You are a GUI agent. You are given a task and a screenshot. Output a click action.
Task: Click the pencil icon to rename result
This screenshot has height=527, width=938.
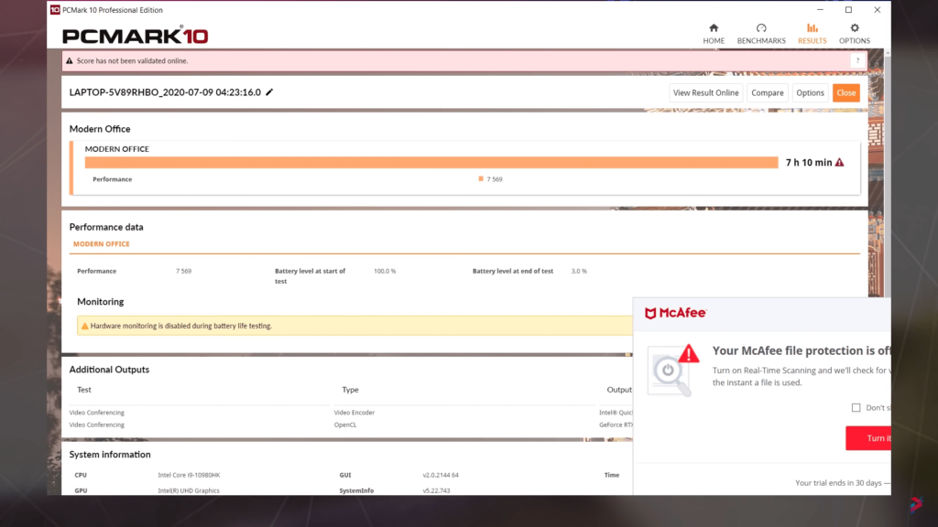pos(269,92)
